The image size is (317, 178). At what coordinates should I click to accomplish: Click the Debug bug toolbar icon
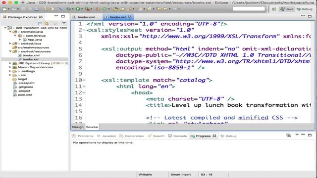[x=69, y=9]
